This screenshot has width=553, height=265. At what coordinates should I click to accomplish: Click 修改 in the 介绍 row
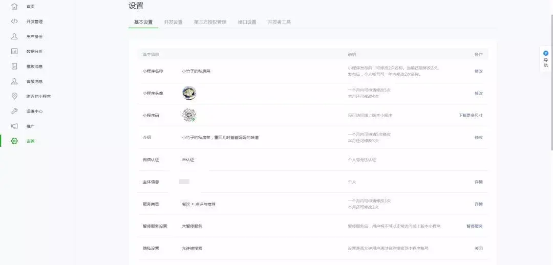pos(479,138)
